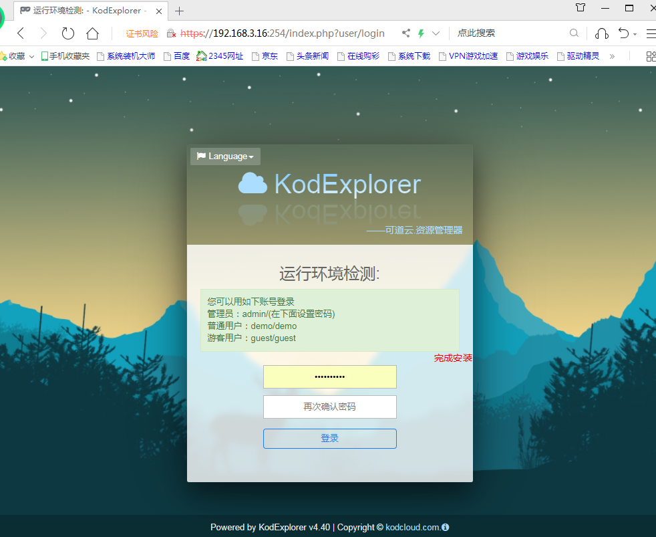Click the green lightning speed mode icon

422,33
